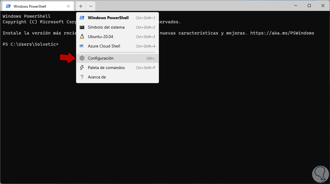This screenshot has height=184, width=330.
Task: Open Azure Cloud Shell menu entry
Action: (x=104, y=46)
